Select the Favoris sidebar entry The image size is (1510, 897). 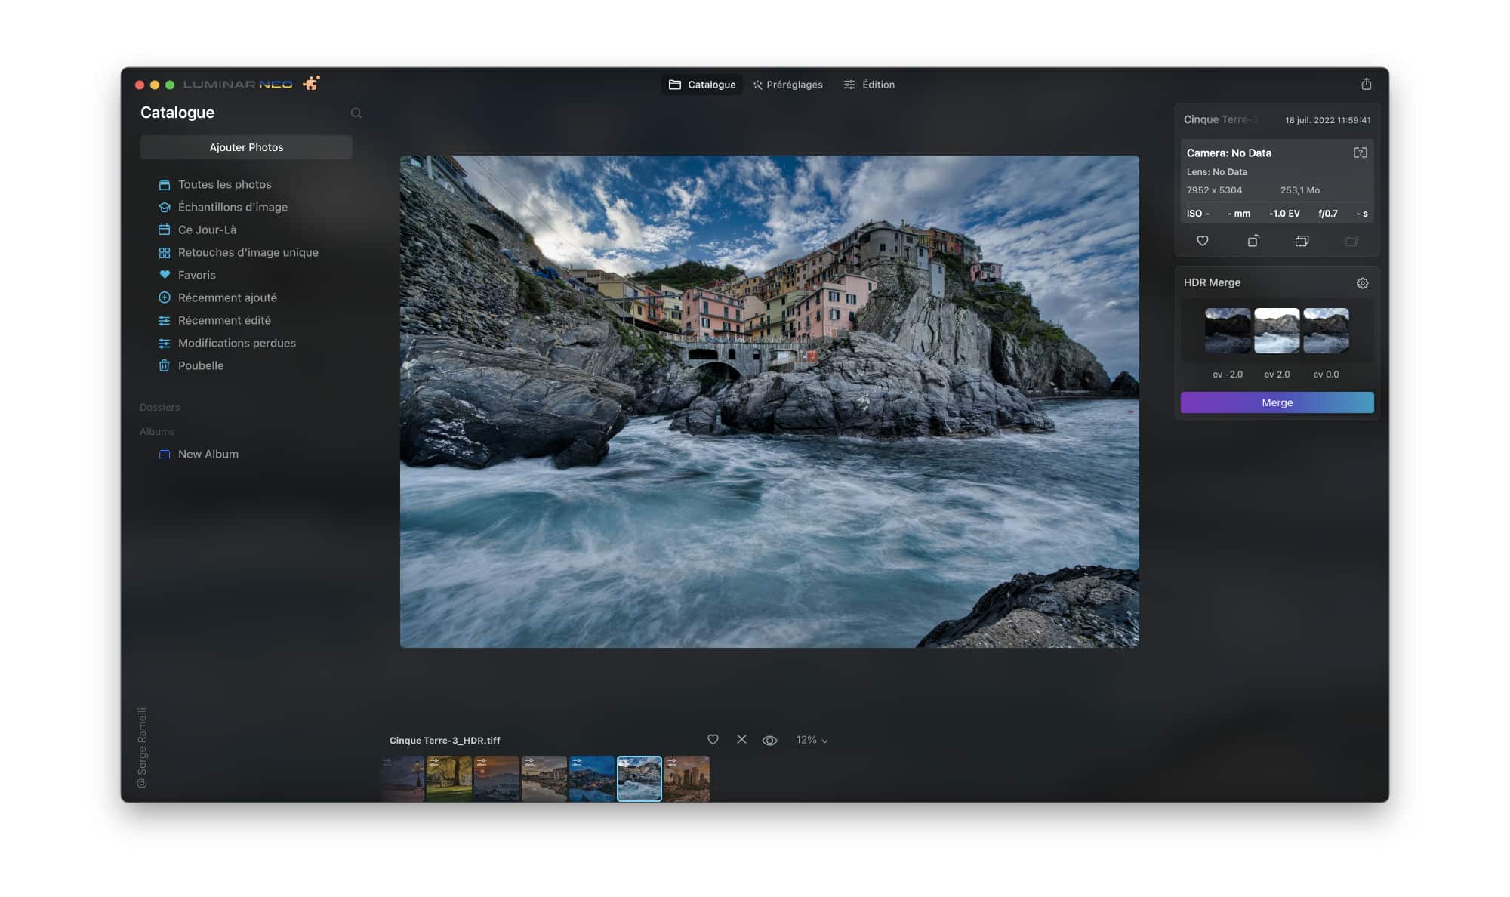coord(196,275)
